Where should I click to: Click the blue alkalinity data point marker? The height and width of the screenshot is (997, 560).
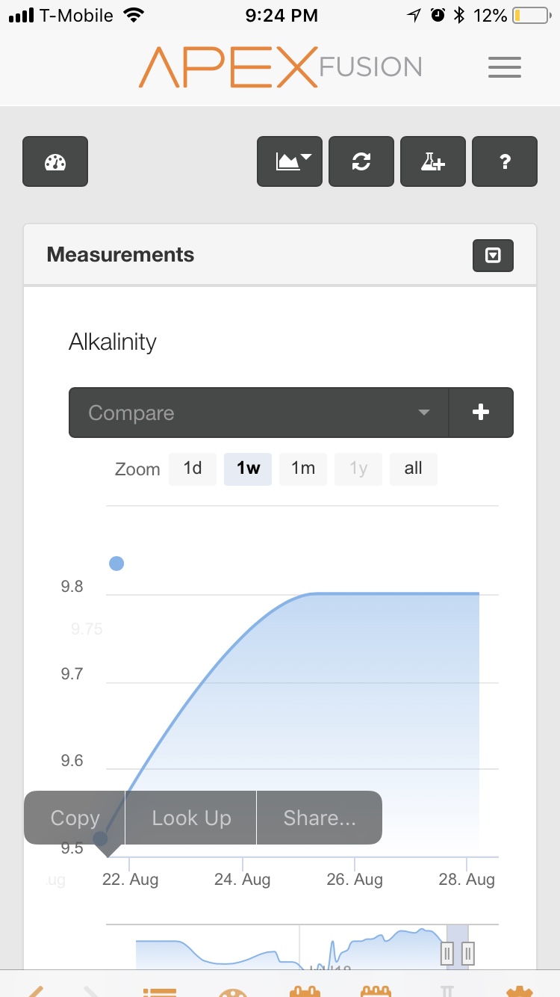coord(116,564)
